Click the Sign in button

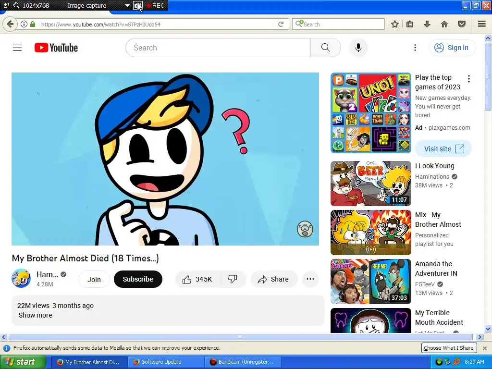coord(452,48)
